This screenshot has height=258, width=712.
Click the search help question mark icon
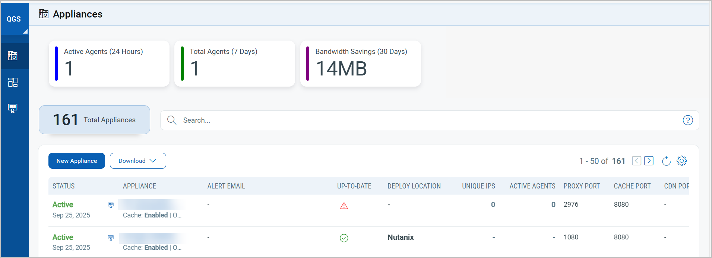click(687, 120)
